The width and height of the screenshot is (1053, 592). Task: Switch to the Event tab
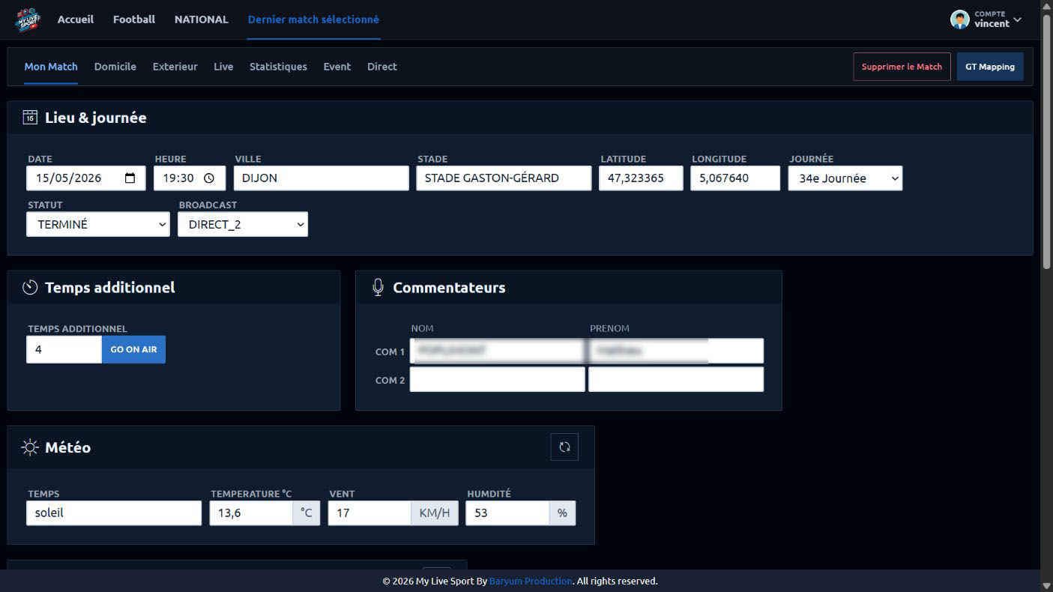coord(337,67)
